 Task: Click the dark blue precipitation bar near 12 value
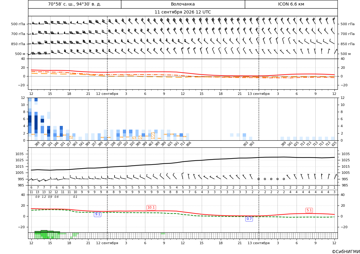[x=36, y=100]
